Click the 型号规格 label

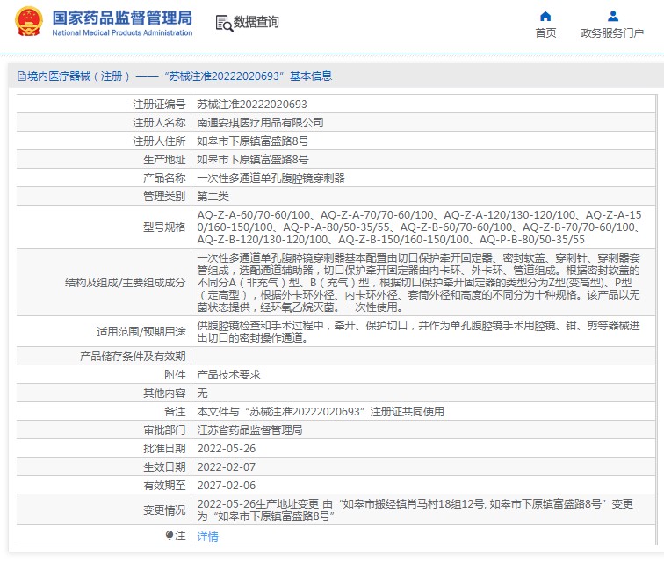164,227
